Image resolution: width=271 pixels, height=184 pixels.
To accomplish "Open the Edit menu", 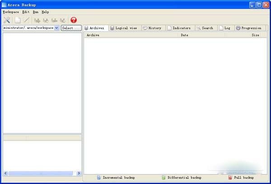I will [x=26, y=12].
